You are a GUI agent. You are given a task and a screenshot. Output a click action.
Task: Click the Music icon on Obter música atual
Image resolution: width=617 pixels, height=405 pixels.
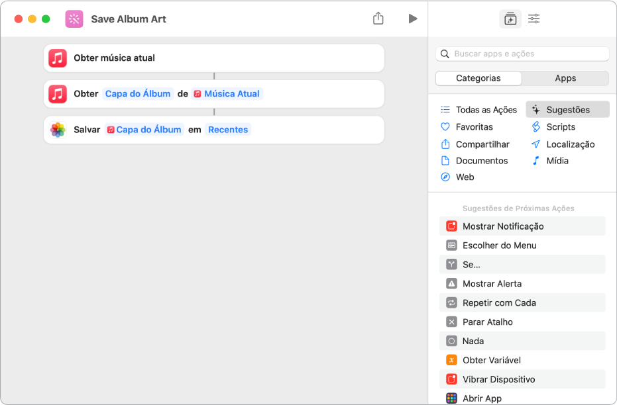click(58, 58)
